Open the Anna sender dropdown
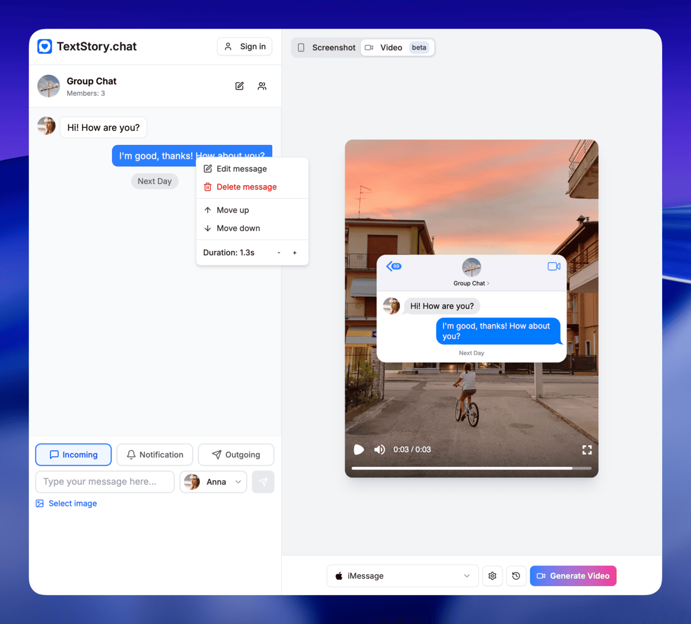Image resolution: width=691 pixels, height=624 pixels. [213, 482]
